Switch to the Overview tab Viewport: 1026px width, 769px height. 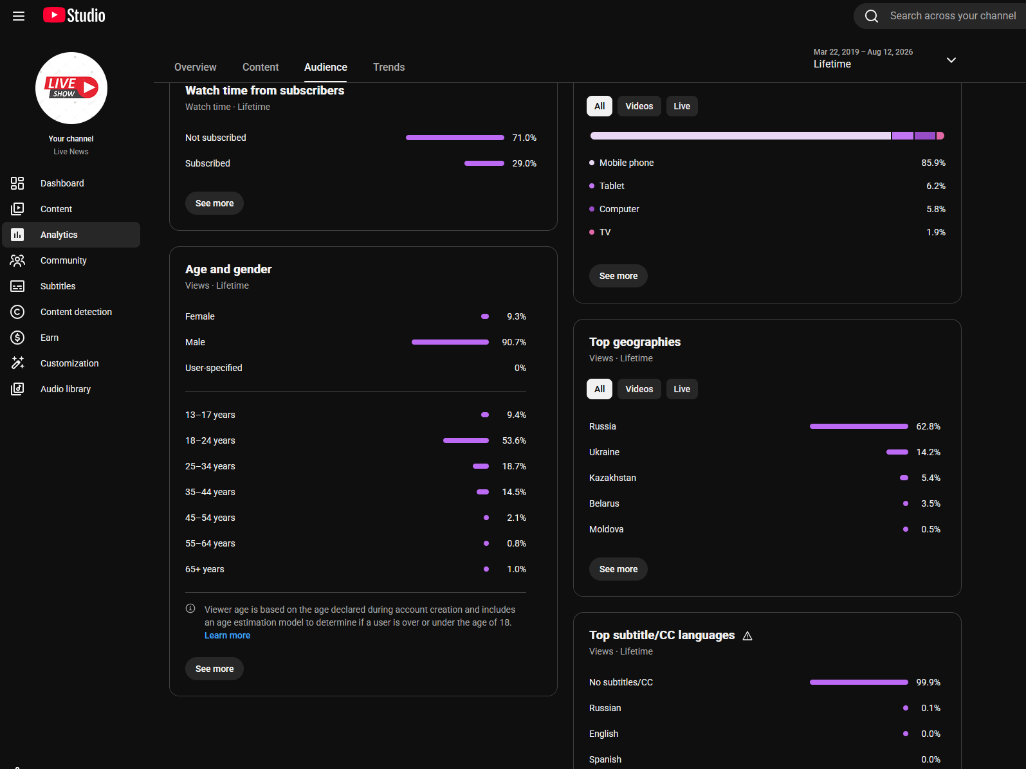196,67
